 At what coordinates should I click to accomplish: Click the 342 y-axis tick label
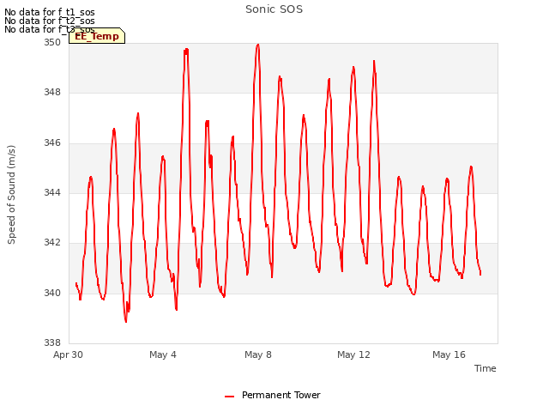coord(51,242)
